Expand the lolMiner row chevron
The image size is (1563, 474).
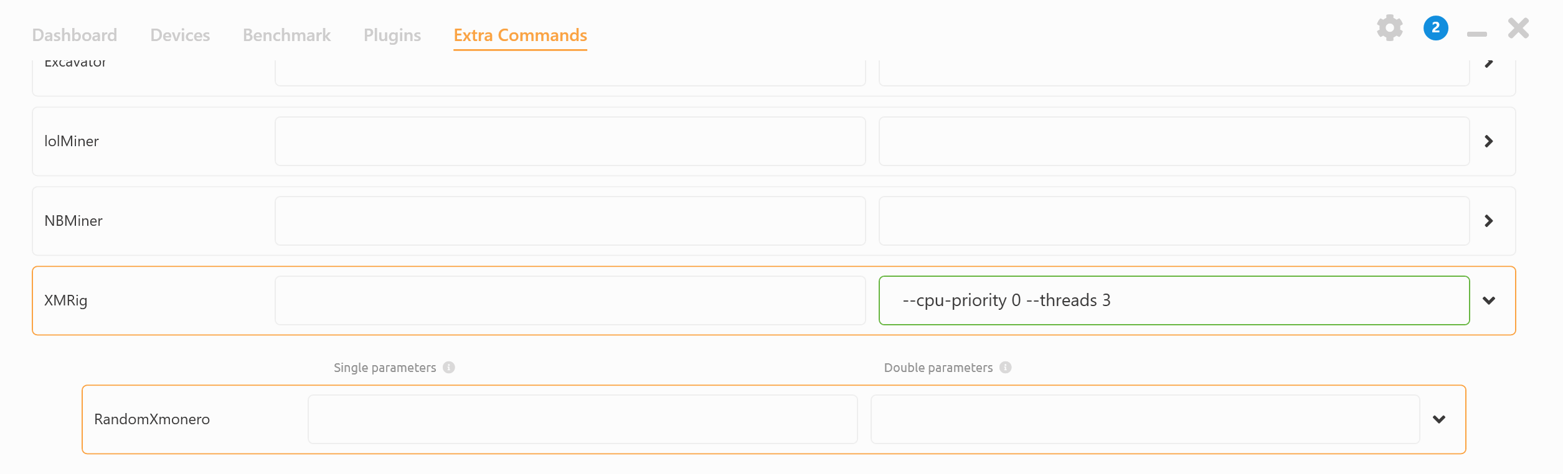click(1489, 141)
